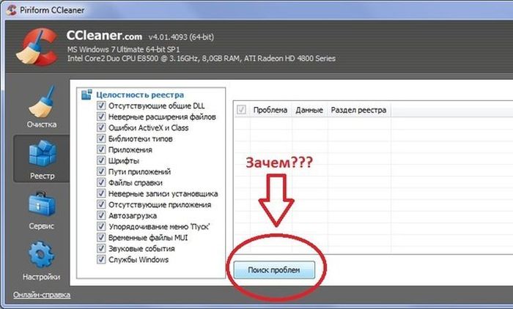The width and height of the screenshot is (513, 309).
Task: Disable the Службы Windows checkbox
Action: (100, 260)
